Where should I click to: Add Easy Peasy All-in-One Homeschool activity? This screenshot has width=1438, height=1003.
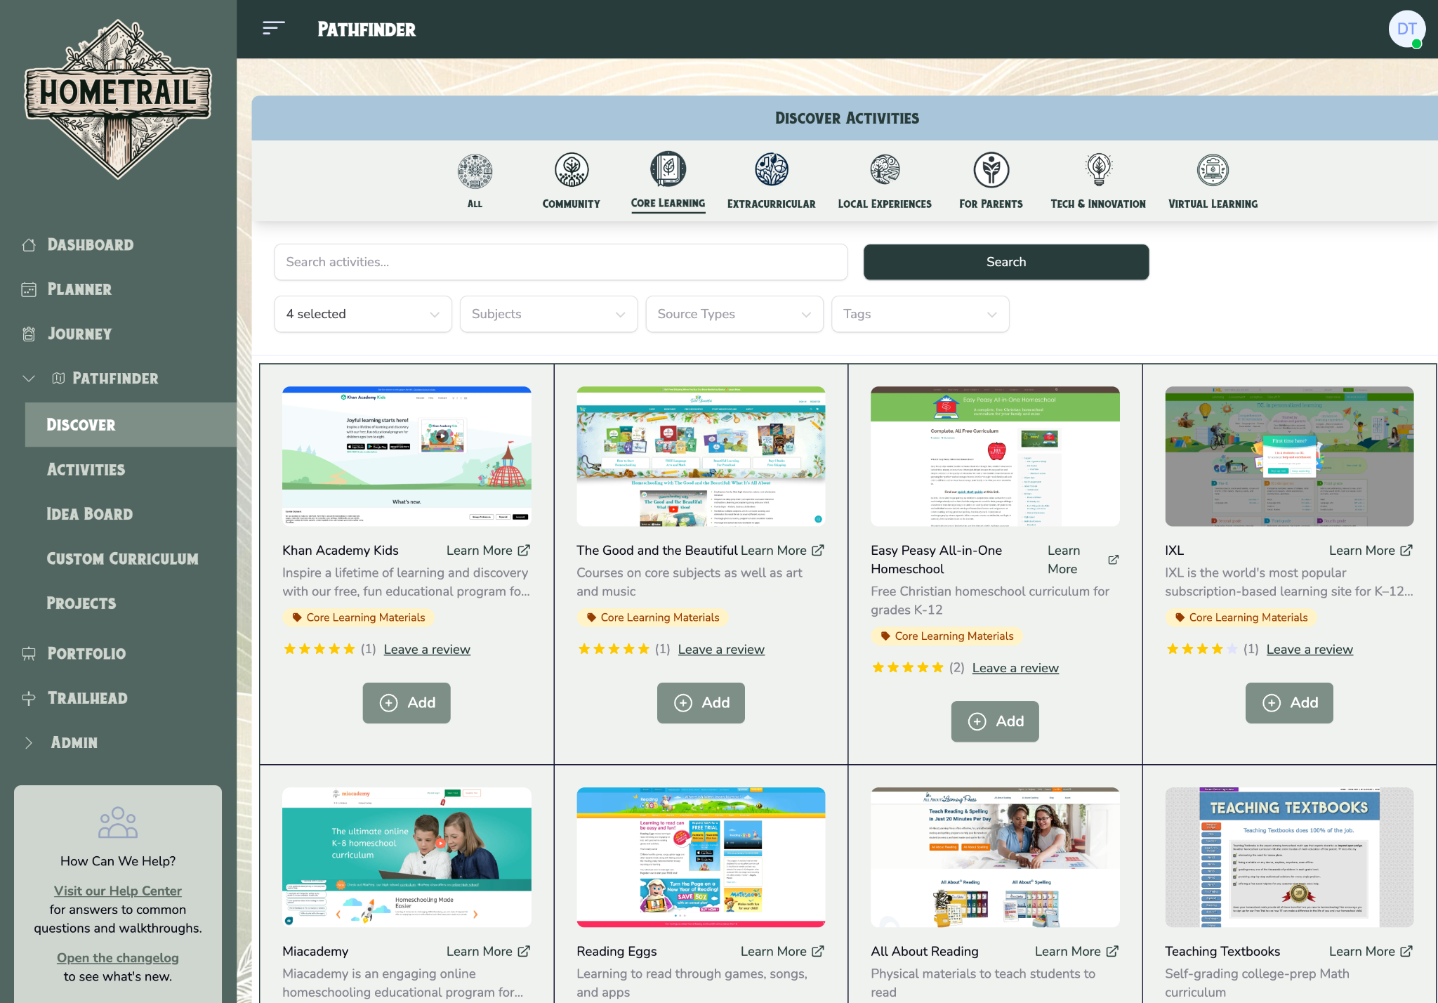coord(995,721)
